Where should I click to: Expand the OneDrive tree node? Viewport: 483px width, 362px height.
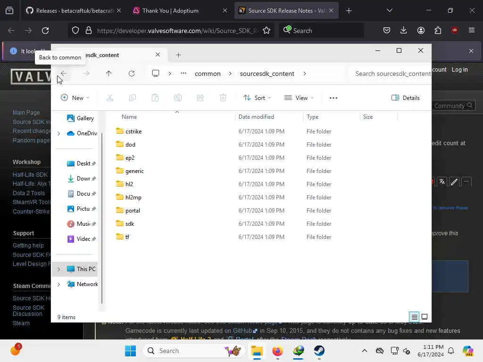(x=58, y=133)
